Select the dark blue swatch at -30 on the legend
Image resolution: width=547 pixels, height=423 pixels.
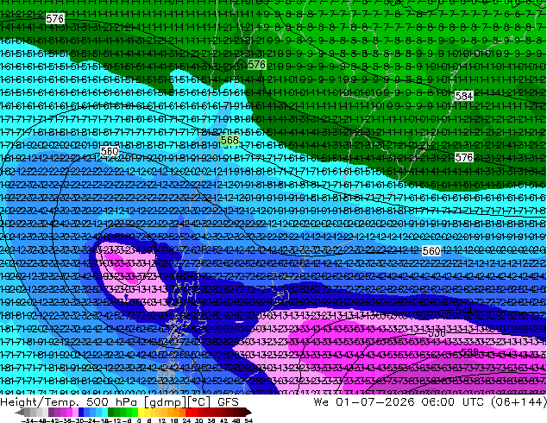81,412
